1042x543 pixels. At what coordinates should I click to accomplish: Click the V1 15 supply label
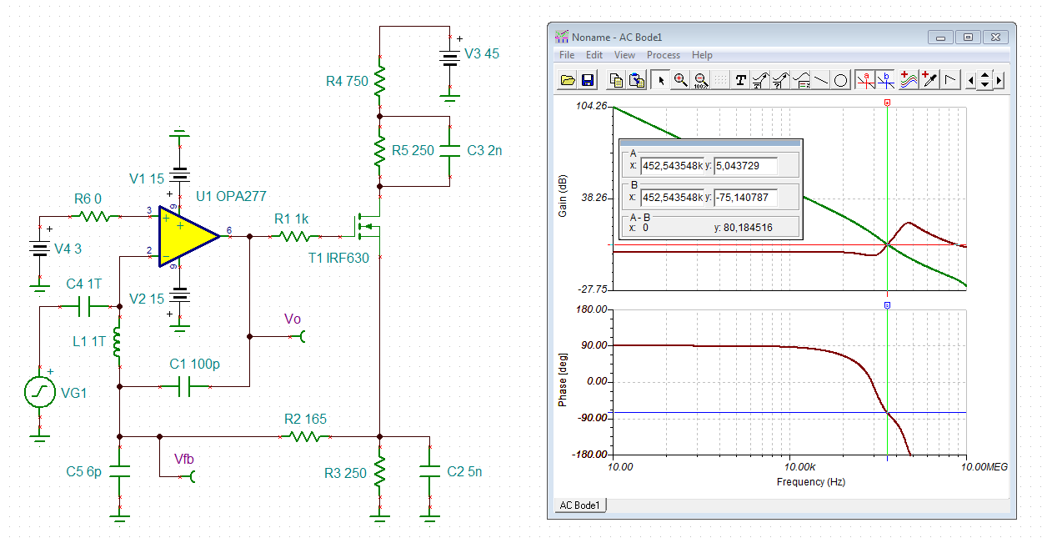tap(147, 178)
